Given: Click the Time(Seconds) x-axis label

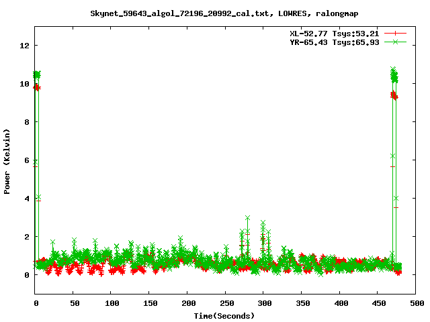Looking at the screenshot, I should tap(224, 316).
